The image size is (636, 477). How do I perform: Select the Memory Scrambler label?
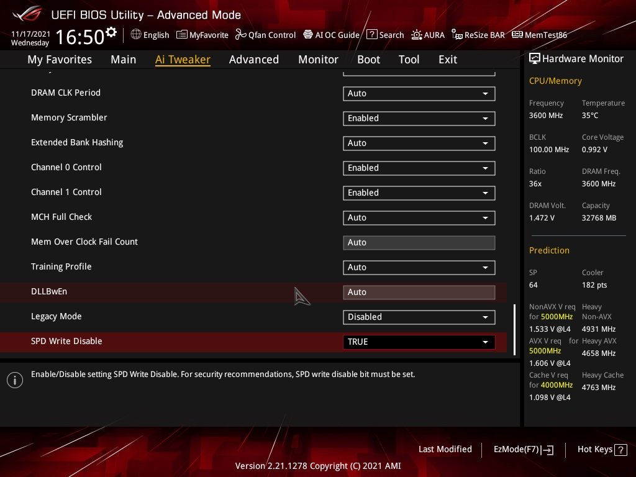[x=69, y=117]
